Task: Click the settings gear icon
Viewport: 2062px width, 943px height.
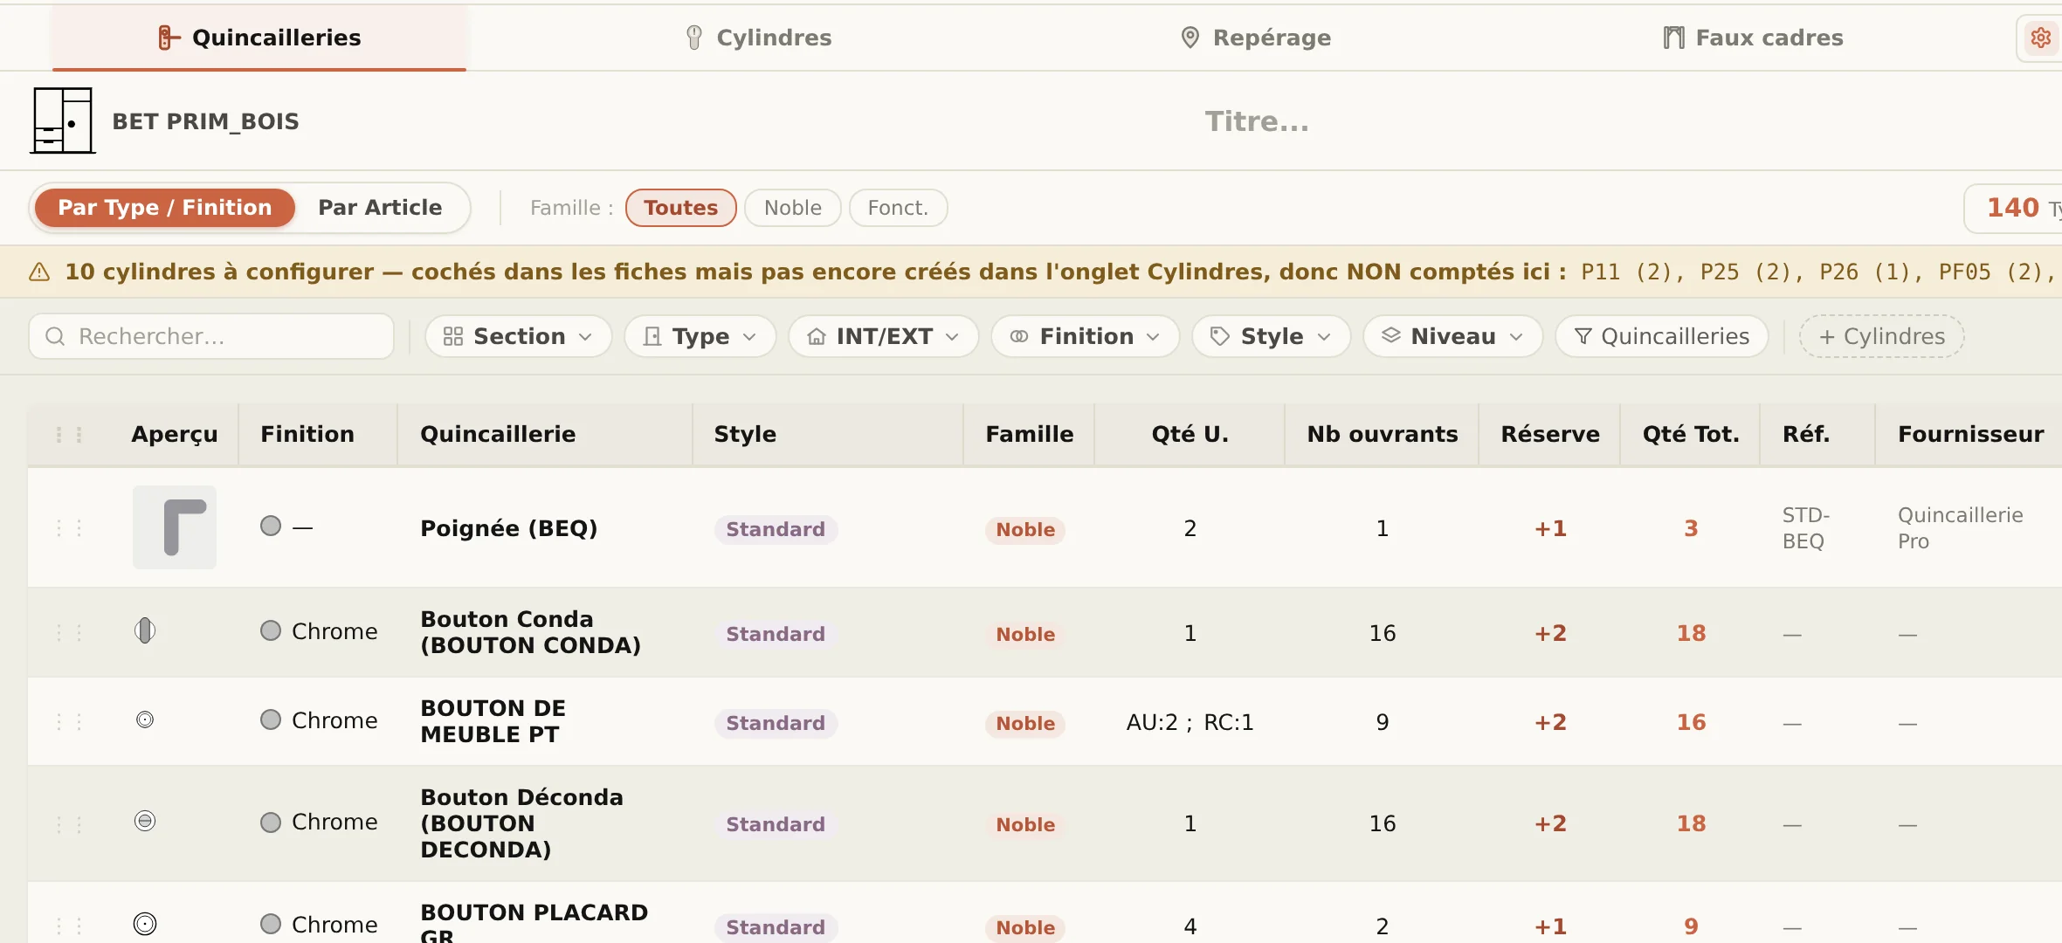Action: [x=2041, y=38]
